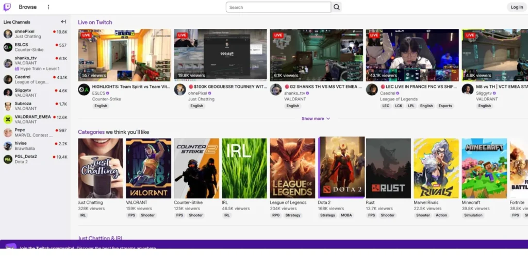
Task: Open VALORANT category cover
Action: coord(148,168)
